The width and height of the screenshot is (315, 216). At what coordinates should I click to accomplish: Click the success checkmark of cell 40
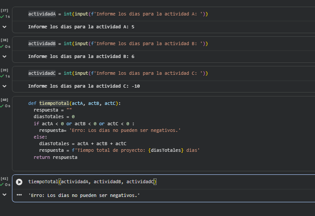point(2,106)
